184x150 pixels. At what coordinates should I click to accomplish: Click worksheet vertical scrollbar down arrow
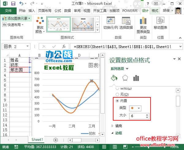[x=102, y=134]
